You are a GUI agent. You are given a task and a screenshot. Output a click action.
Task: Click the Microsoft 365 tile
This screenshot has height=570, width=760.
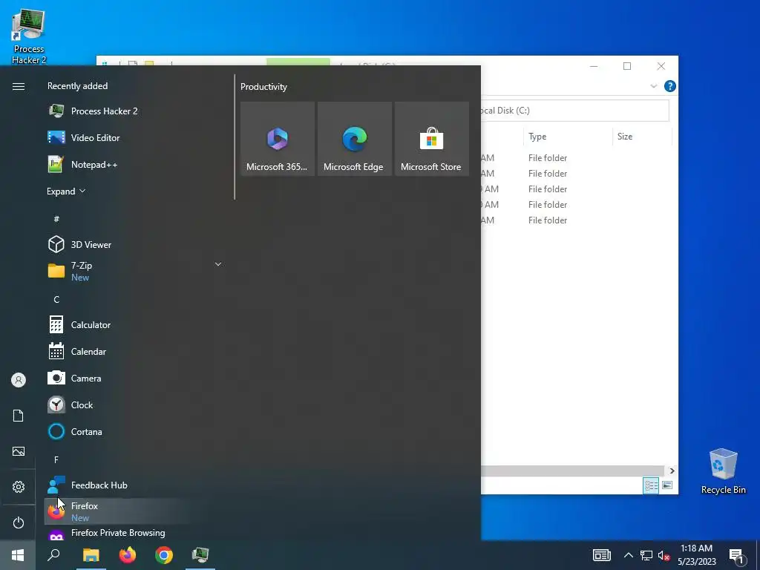[x=278, y=139]
